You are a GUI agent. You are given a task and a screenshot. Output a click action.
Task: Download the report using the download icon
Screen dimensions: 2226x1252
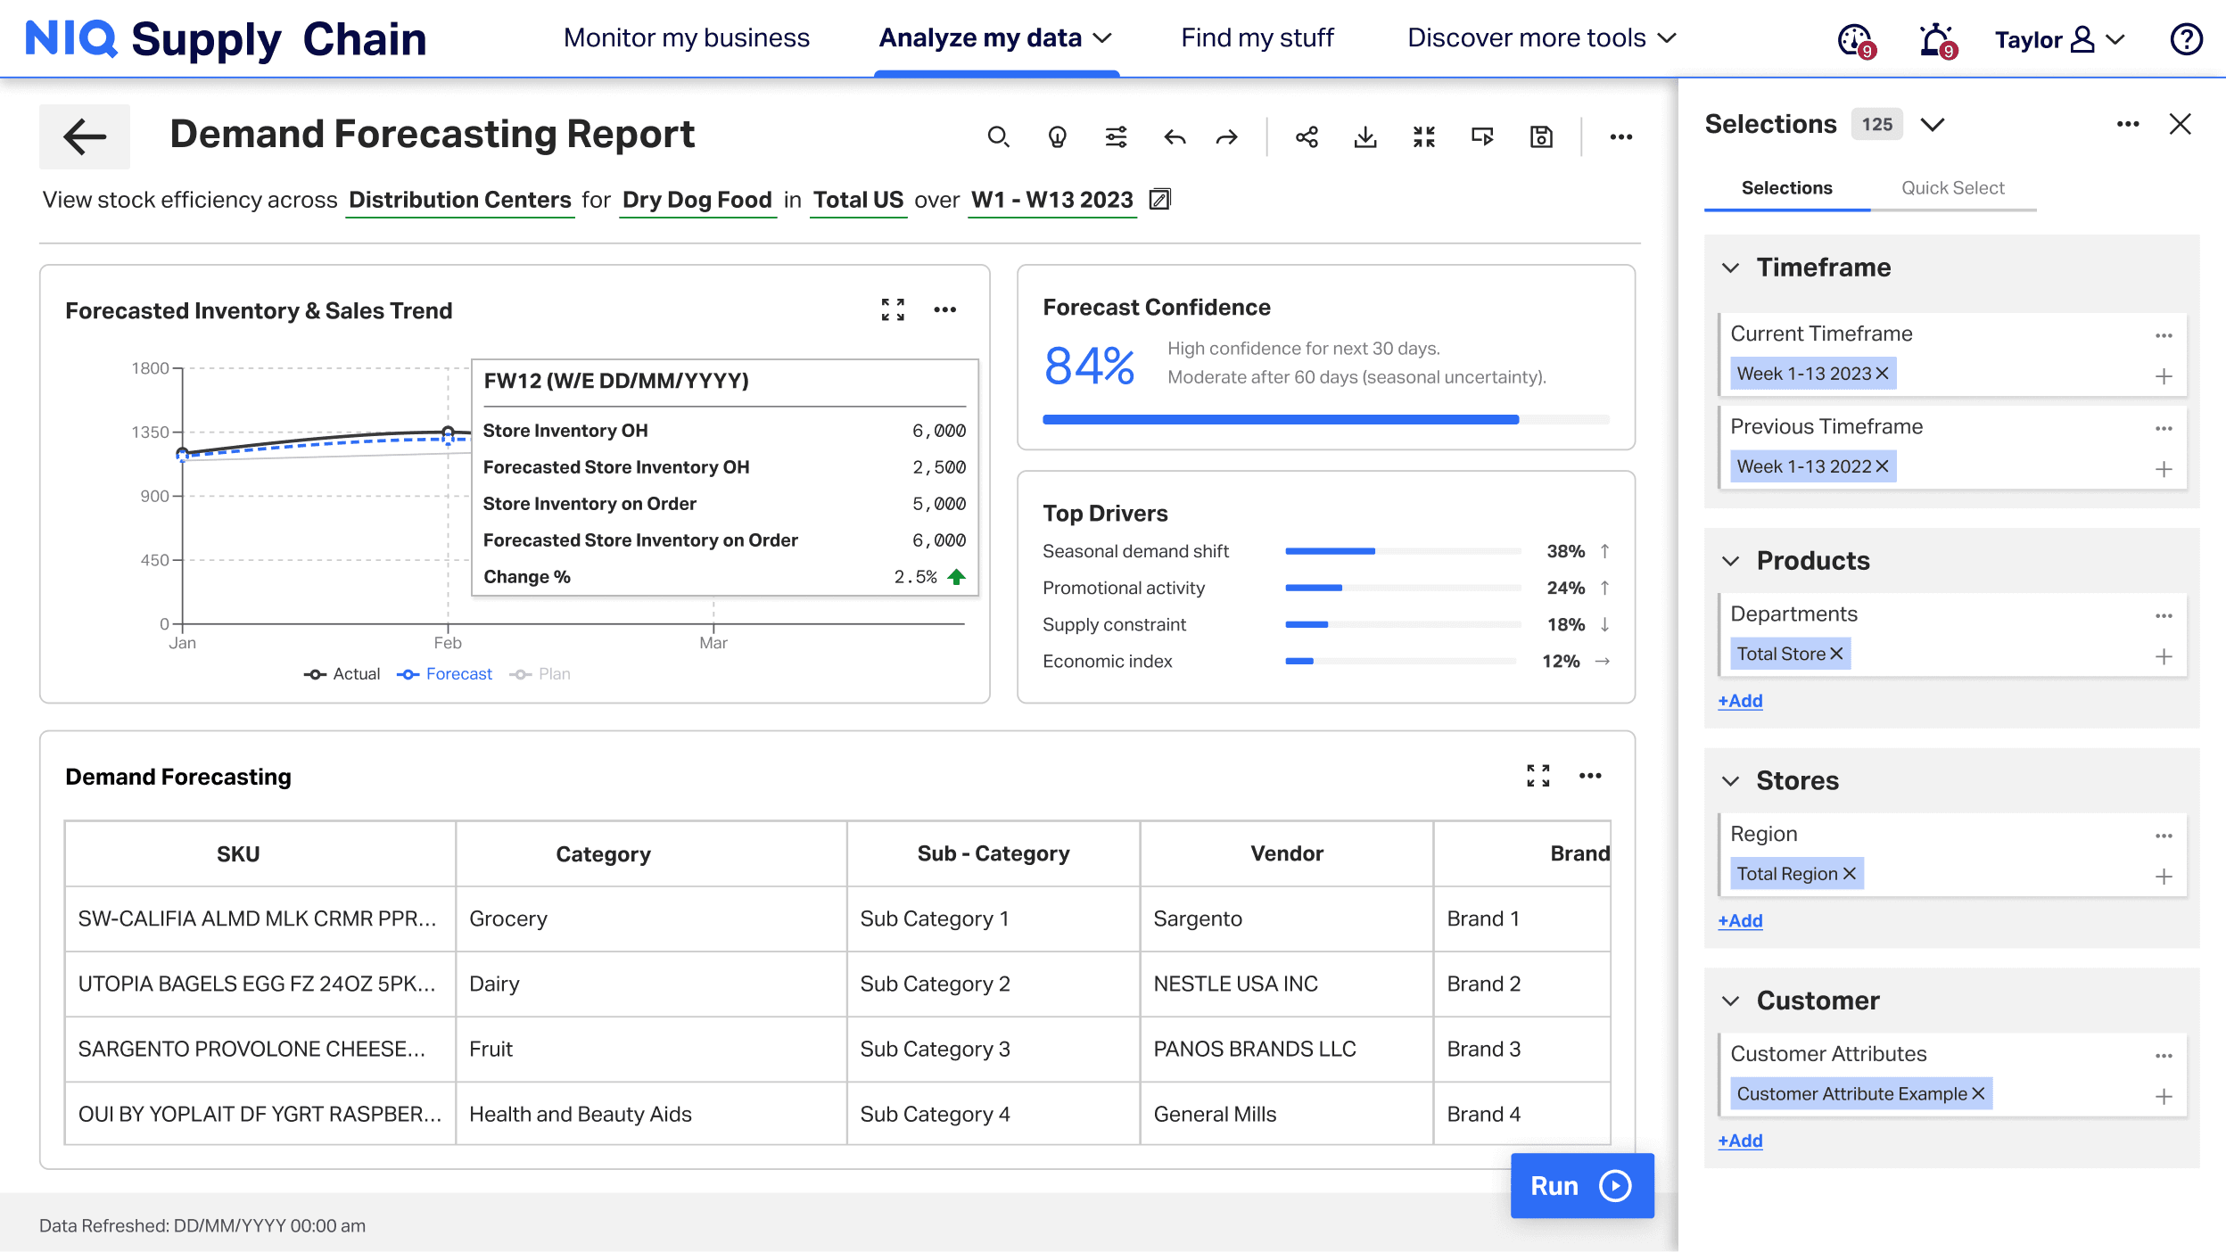coord(1365,136)
